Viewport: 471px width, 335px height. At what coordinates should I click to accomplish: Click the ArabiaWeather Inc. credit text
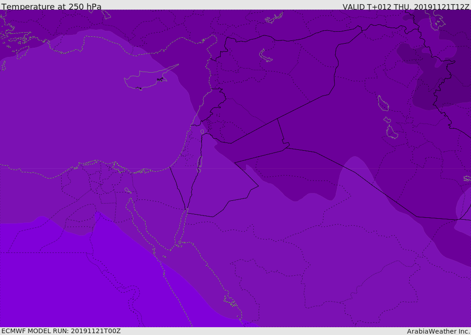pyautogui.click(x=438, y=331)
